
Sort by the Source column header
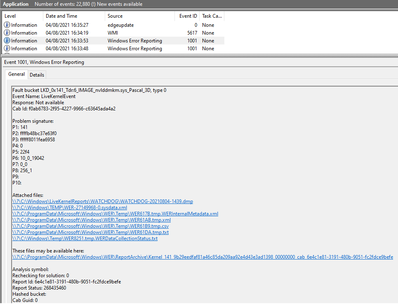click(139, 16)
